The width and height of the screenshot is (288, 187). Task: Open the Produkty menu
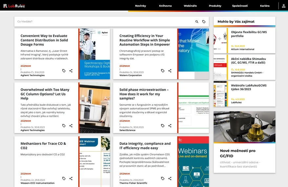tap(215, 6)
